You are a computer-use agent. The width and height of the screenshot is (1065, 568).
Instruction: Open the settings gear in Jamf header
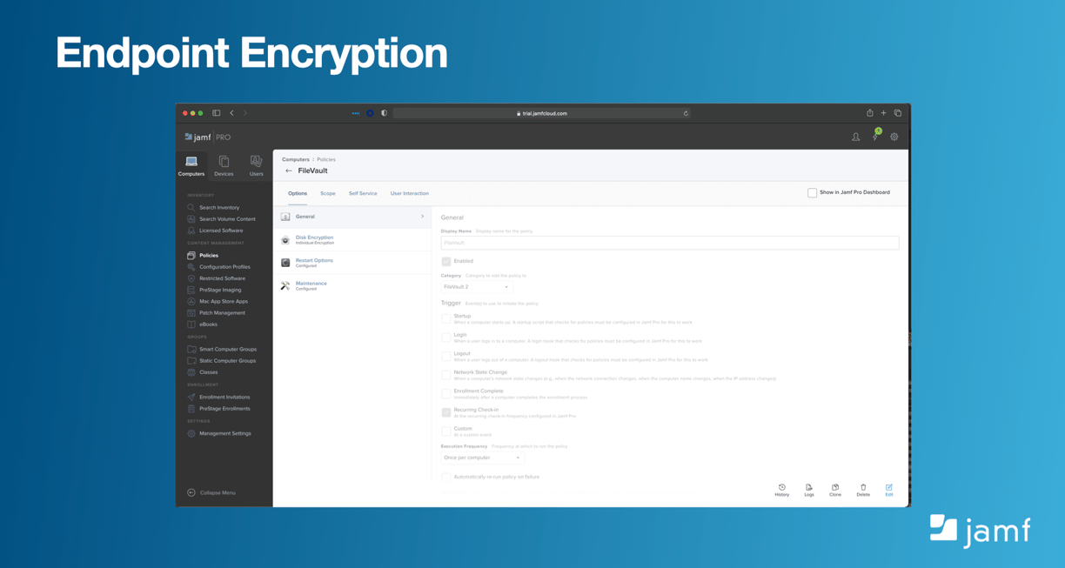(894, 137)
